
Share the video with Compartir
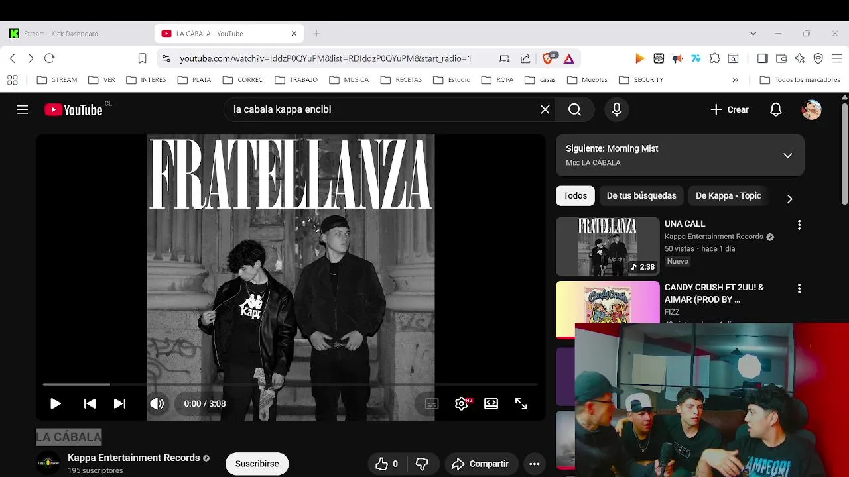pos(480,464)
